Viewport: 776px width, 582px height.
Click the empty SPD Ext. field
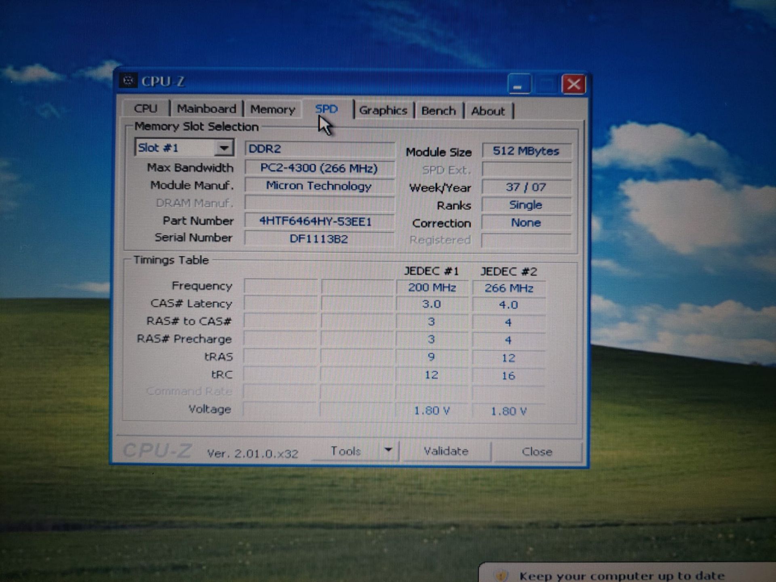point(526,169)
